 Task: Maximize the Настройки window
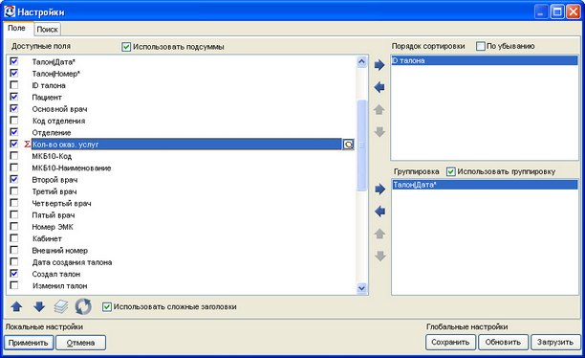pos(557,11)
